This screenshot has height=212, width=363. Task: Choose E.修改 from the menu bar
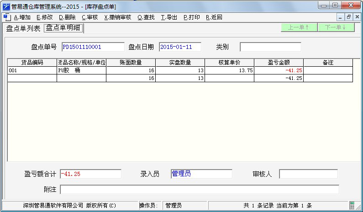45,17
